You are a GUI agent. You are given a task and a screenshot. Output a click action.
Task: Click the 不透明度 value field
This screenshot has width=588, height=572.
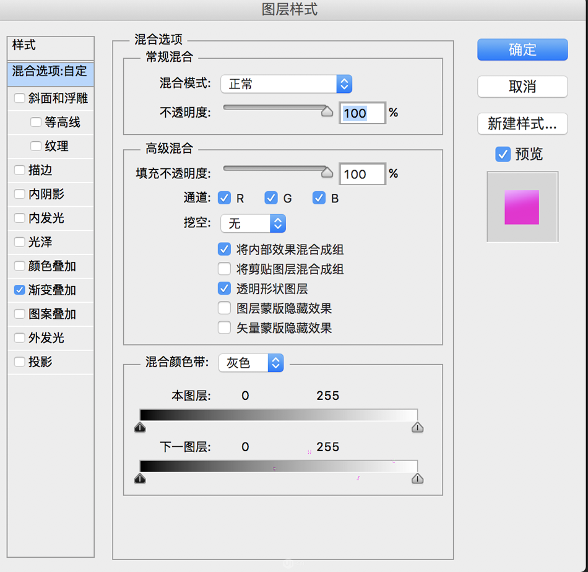[362, 113]
